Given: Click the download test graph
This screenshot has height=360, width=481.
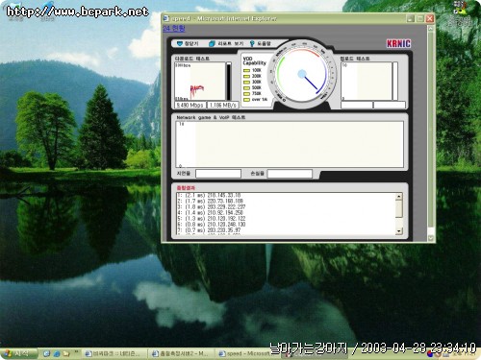Looking at the screenshot, I should tap(200, 82).
